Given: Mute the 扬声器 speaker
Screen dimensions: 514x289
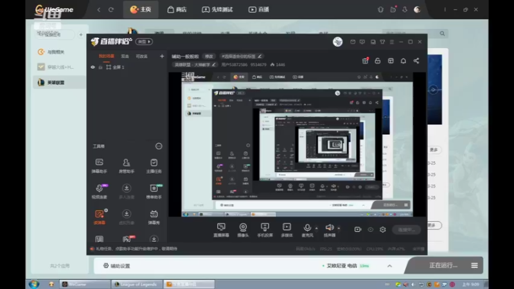Looking at the screenshot, I should (330, 230).
